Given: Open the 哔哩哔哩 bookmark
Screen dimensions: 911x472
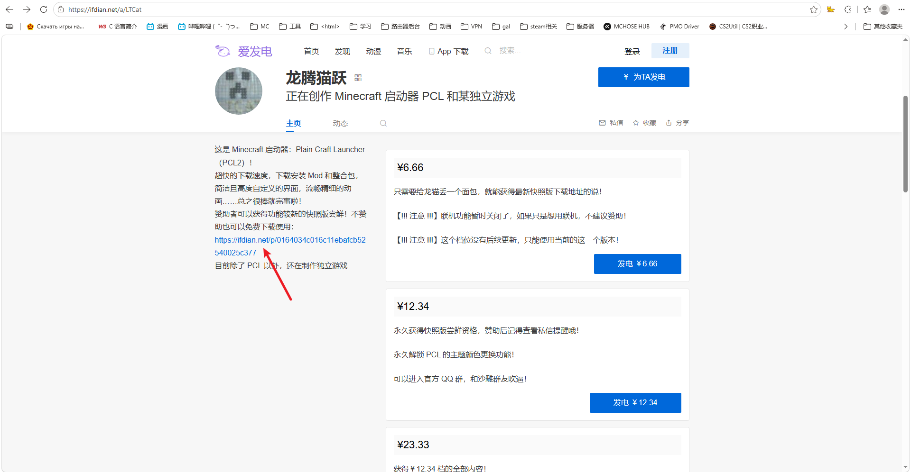Looking at the screenshot, I should coord(209,27).
